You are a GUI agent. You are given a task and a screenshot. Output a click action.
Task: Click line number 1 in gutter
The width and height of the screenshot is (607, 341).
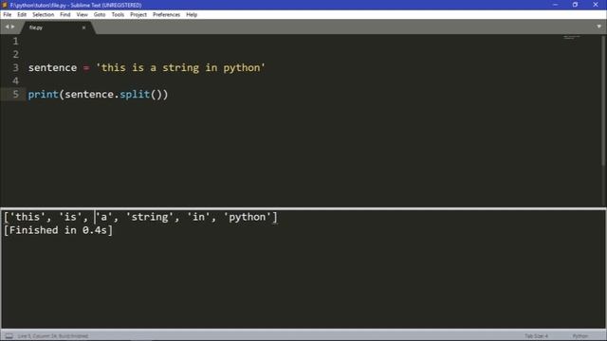click(x=15, y=41)
